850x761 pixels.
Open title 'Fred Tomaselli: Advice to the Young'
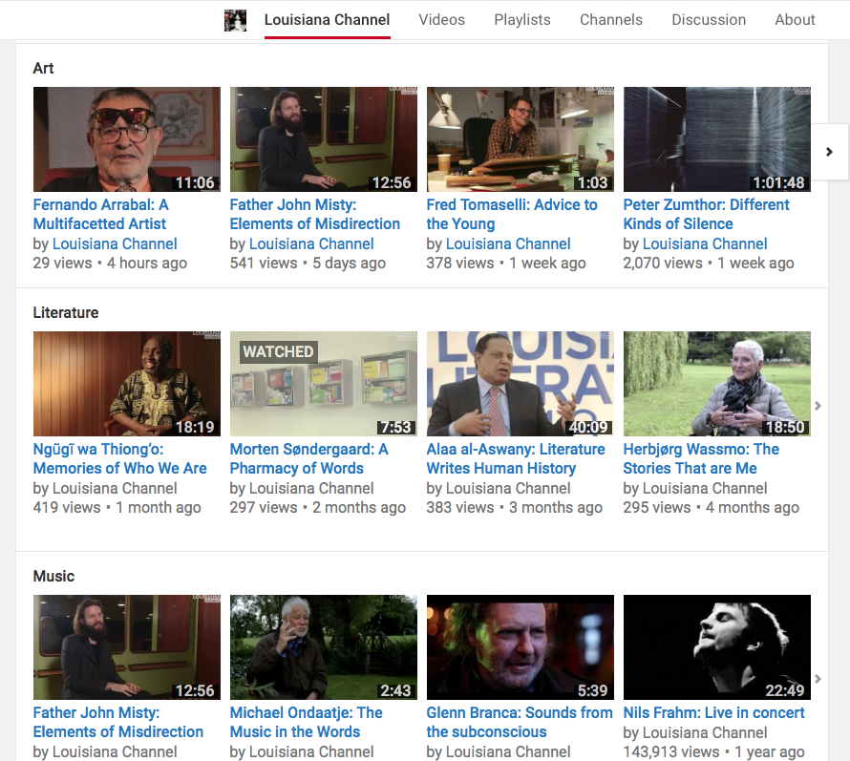[x=512, y=214]
